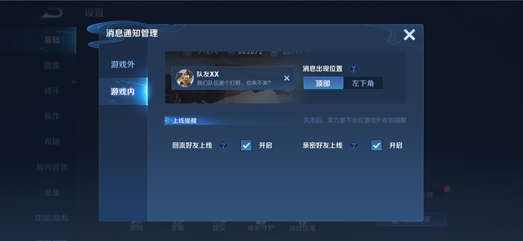Open the 基础 settings category
This screenshot has width=523, height=241.
[x=52, y=40]
